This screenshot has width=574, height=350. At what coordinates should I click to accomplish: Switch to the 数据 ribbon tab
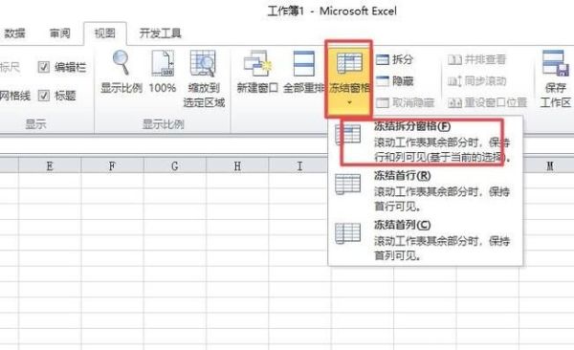[14, 33]
